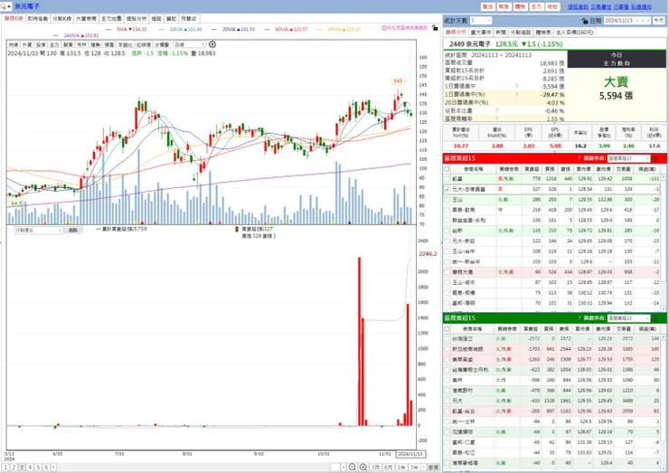The width and height of the screenshot is (669, 473).
Task: Click the unlock icon beside 日期
Action: coord(585,21)
